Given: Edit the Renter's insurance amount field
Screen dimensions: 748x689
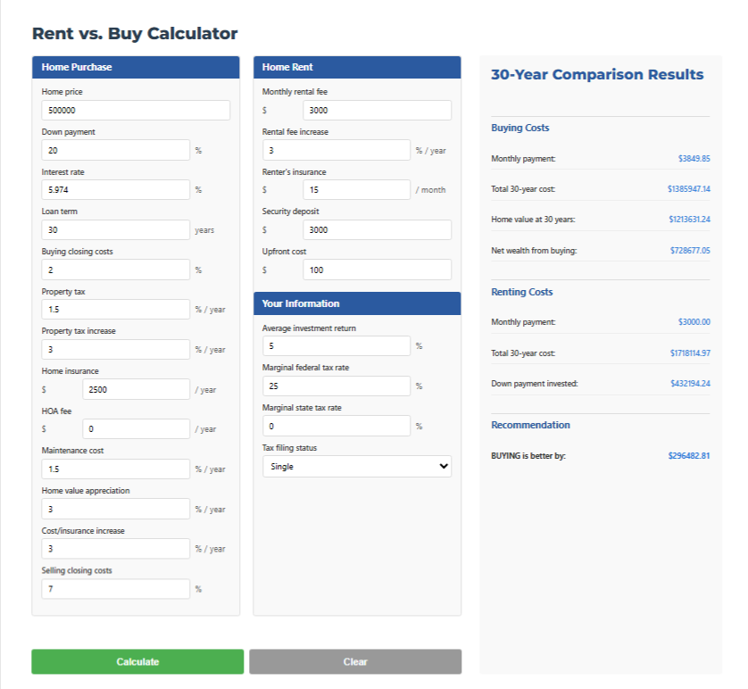Looking at the screenshot, I should (x=356, y=190).
